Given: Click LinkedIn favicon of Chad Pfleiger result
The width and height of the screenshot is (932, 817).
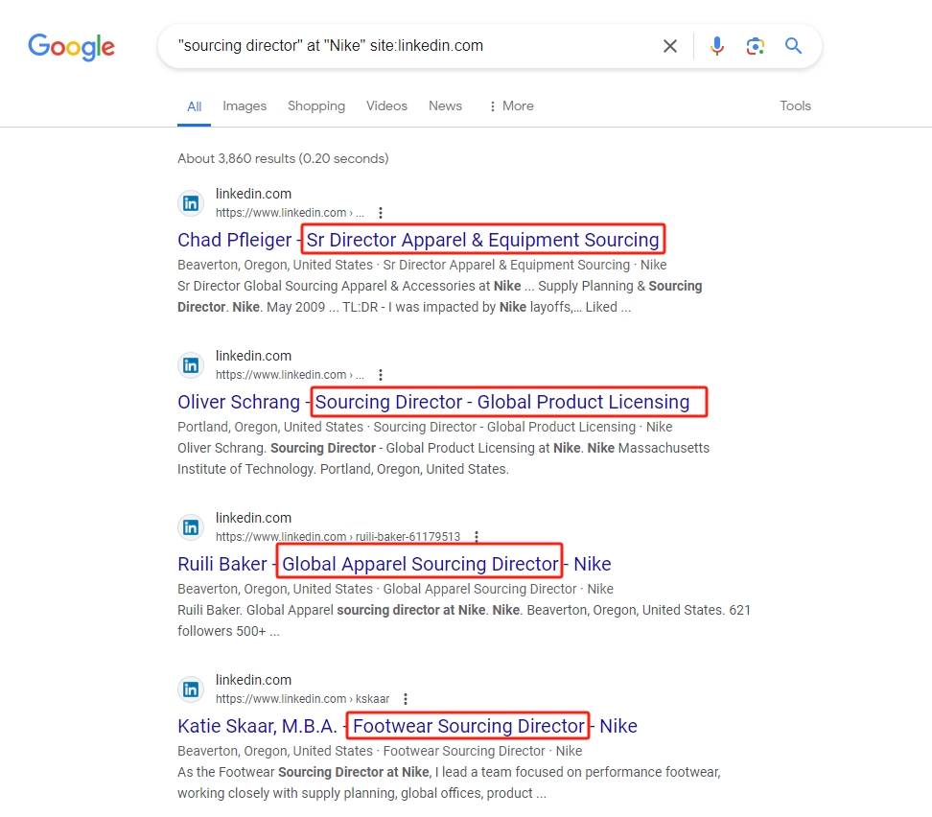Looking at the screenshot, I should point(191,203).
